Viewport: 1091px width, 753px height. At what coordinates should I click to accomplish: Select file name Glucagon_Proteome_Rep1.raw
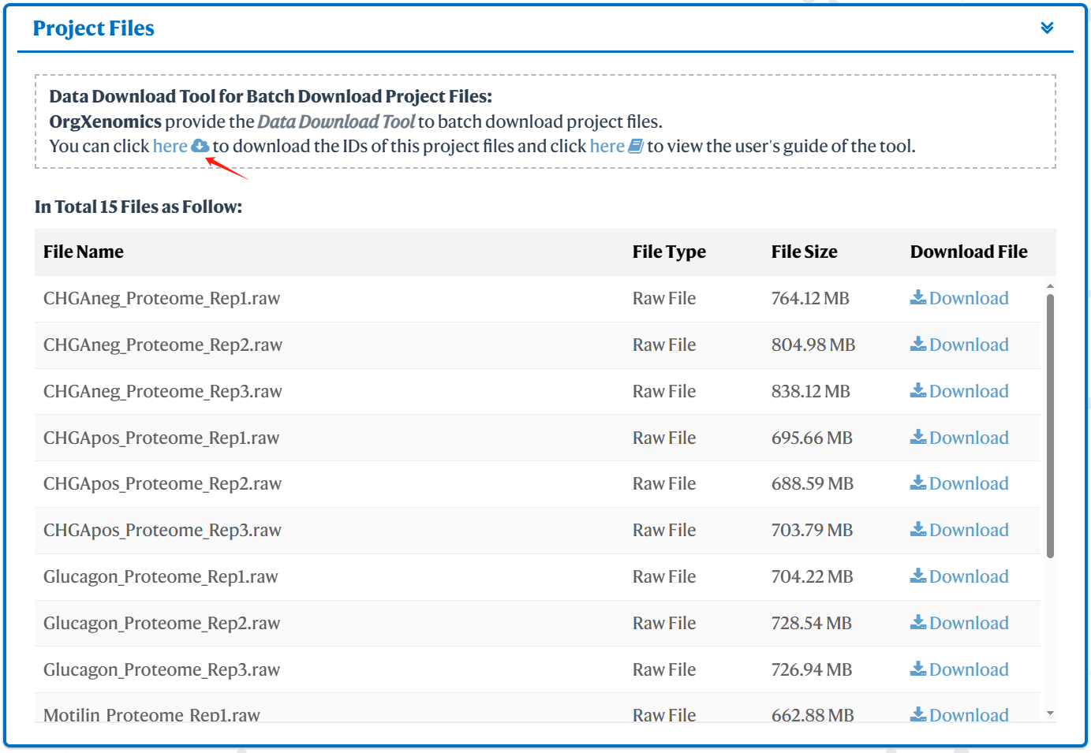161,576
